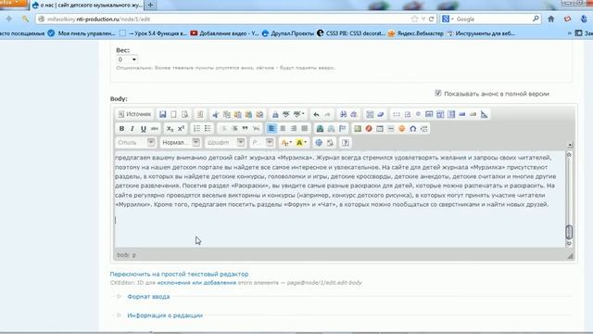Toggle Показывать анонс в полной версии checkbox
Screen dimensions: 593x334
tap(438, 93)
